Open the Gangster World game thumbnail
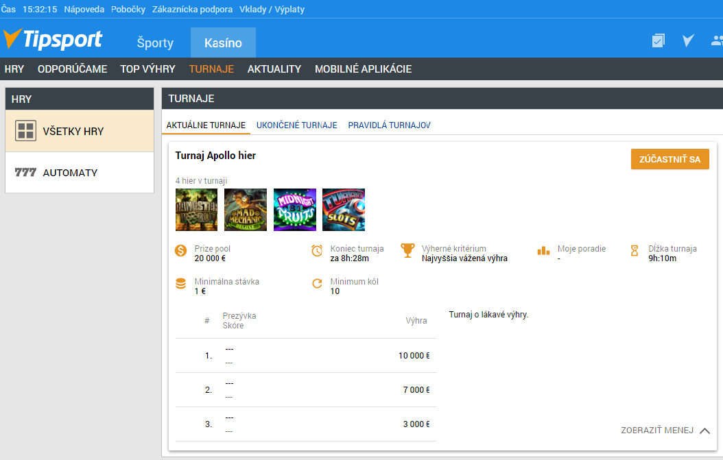Viewport: 723px width, 460px height. (x=196, y=210)
